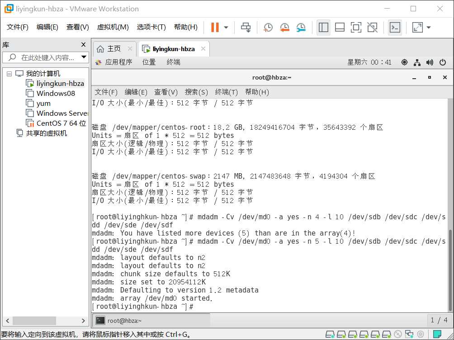Open the terminal 终端(T) menu
This screenshot has width=454, height=340.
227,92
